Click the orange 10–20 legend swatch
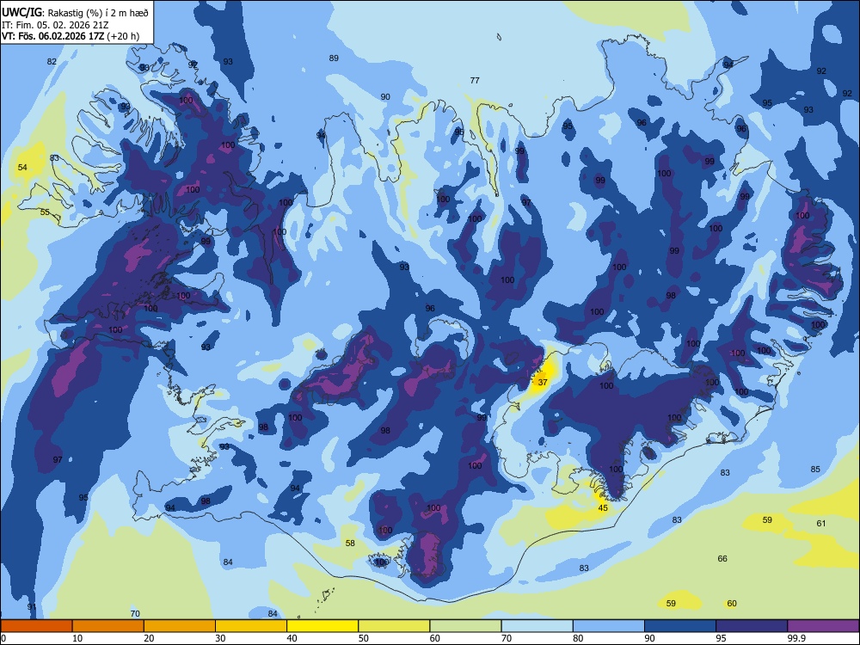 tap(108, 626)
